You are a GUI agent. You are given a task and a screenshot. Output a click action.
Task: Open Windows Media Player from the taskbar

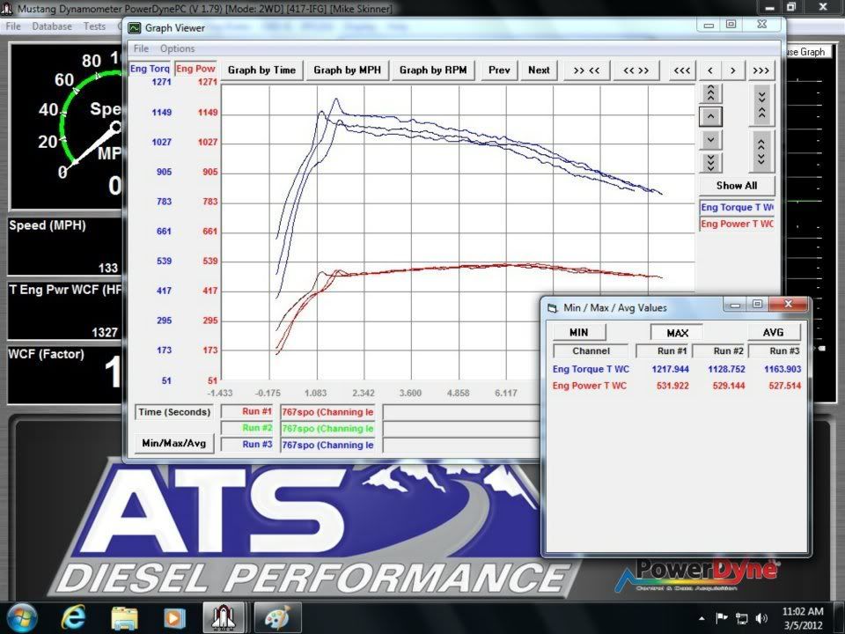[174, 618]
